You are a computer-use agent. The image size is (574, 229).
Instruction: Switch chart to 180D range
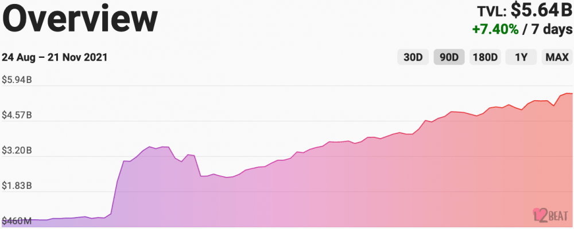pos(485,57)
